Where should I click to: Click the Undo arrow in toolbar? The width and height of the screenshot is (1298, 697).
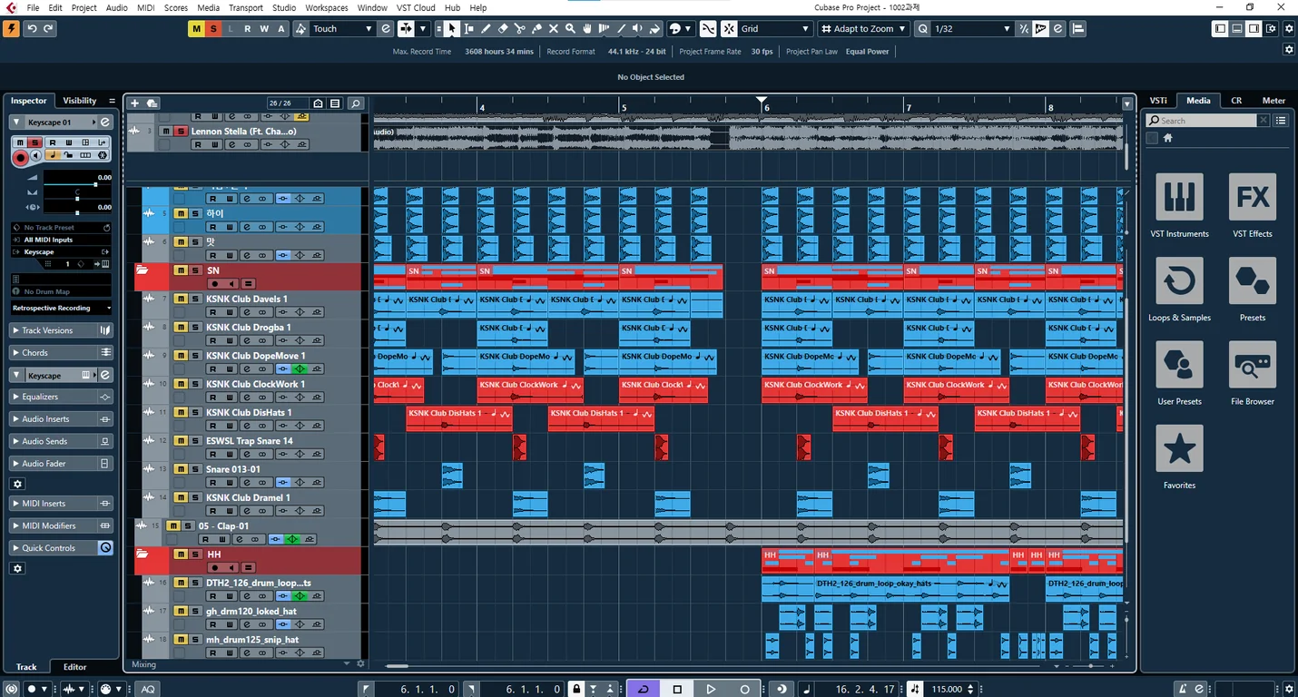click(x=32, y=29)
